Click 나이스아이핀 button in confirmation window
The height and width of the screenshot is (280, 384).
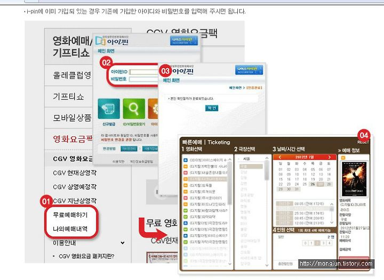click(x=249, y=70)
